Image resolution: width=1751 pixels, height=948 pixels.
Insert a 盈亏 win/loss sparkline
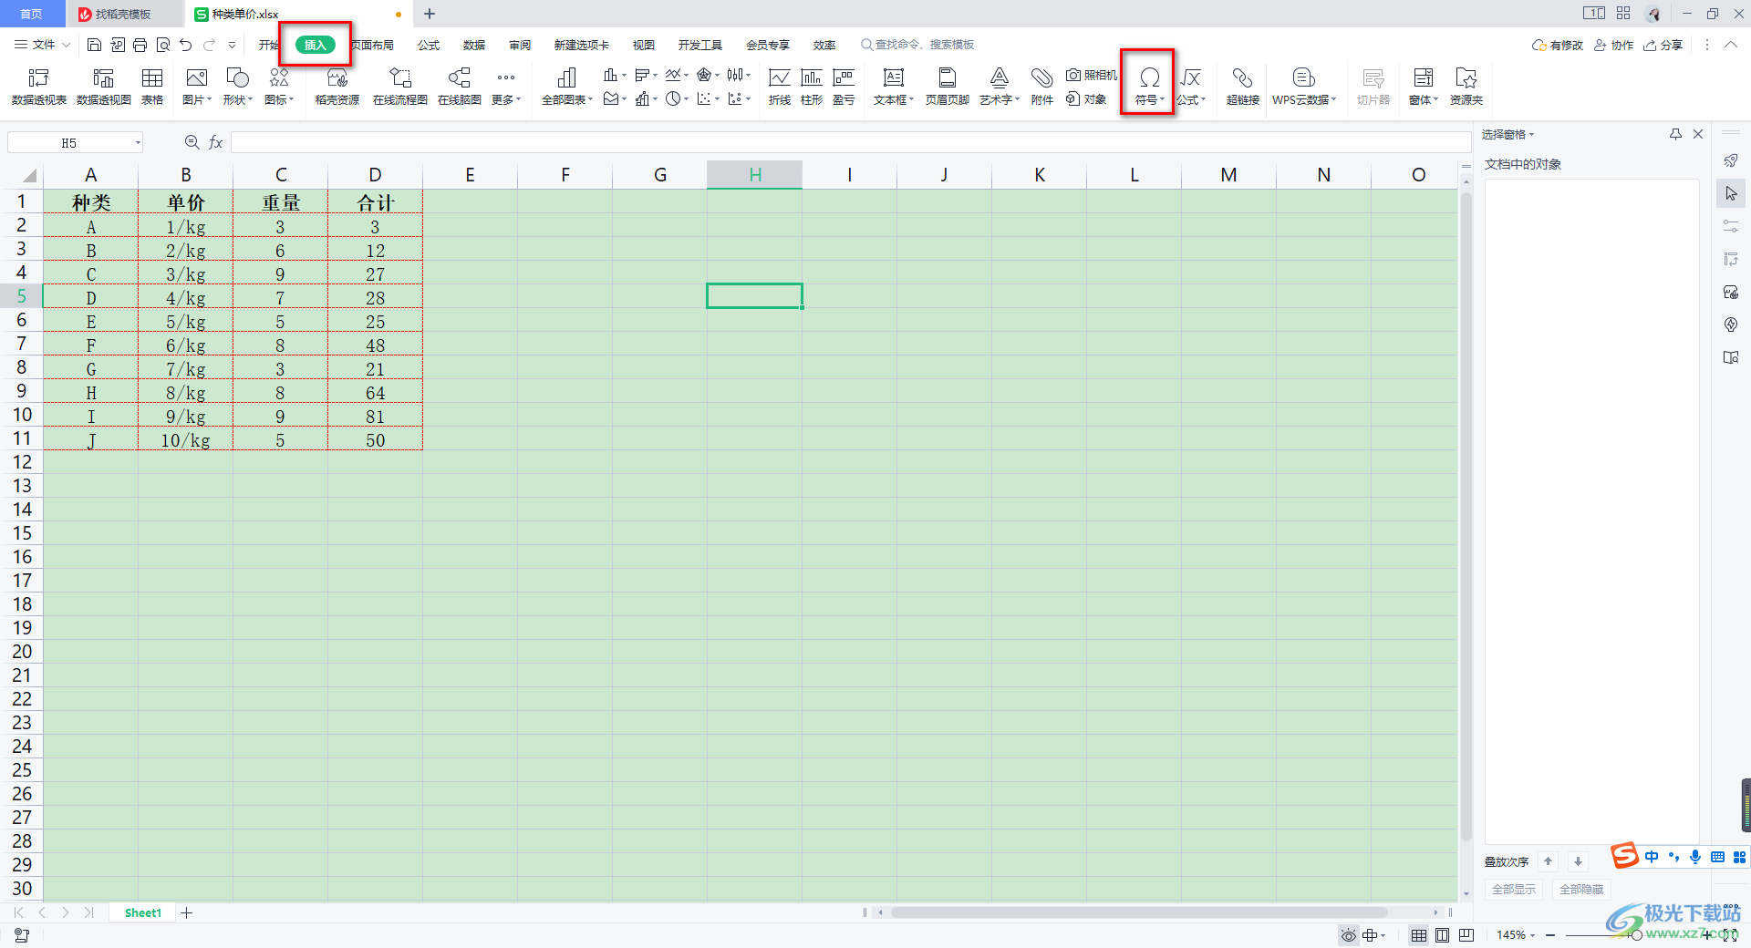click(x=844, y=87)
